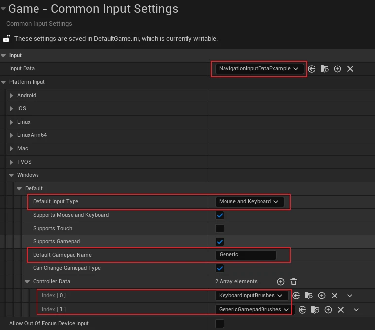Expand the Linux platform entry
Screen dimensions: 375x330
click(x=11, y=122)
